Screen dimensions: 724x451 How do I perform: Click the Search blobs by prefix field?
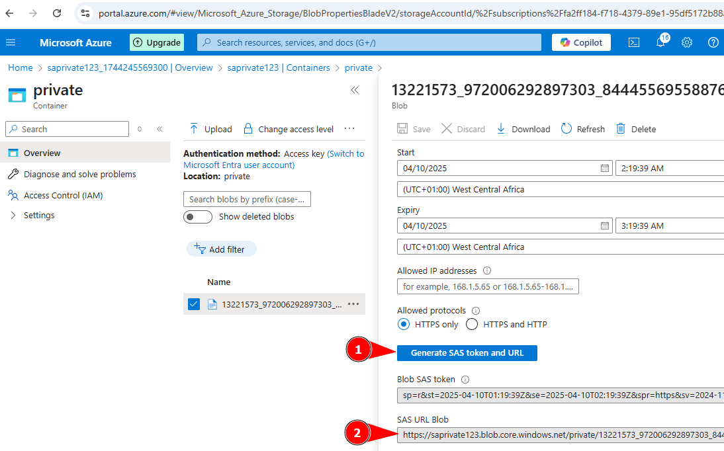(247, 200)
